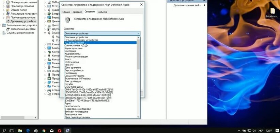Open the 'Свойство' property combo box
Image resolution: width=280 pixels, height=133 pixels.
[x=102, y=33]
